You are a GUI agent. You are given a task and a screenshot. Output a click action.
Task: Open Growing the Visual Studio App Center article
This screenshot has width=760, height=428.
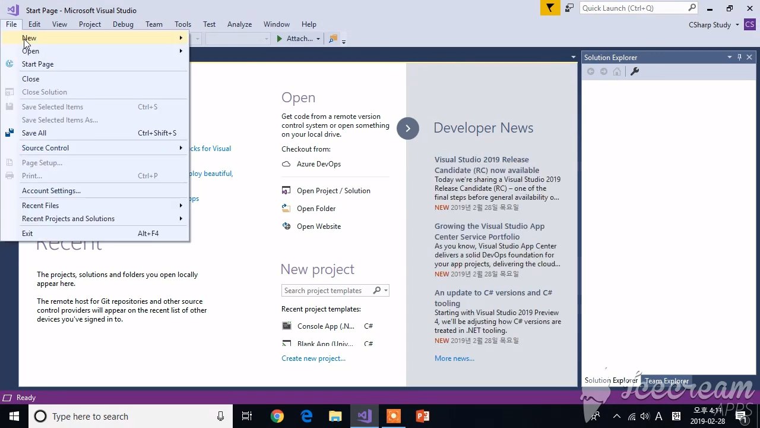489,231
